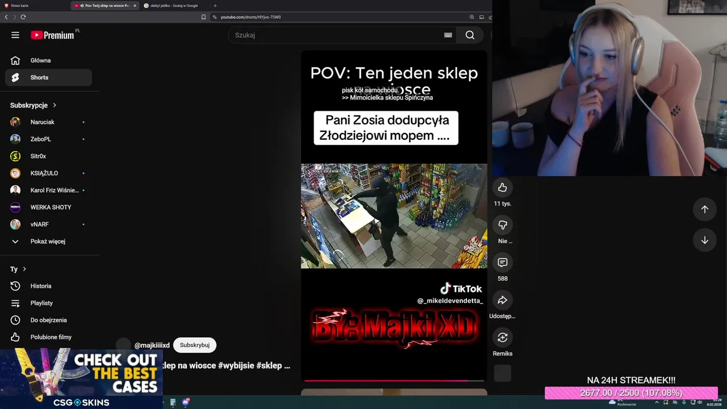Share the short via Udostępnij
The width and height of the screenshot is (727, 409).
point(503,300)
